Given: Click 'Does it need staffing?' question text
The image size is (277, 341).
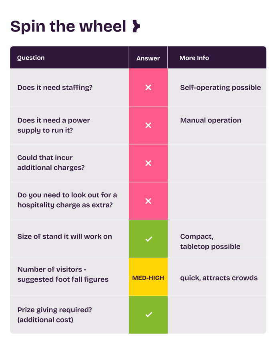Looking at the screenshot, I should 55,87.
